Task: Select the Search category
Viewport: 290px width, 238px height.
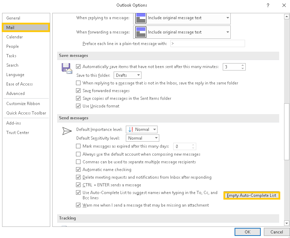Action: (x=26, y=65)
